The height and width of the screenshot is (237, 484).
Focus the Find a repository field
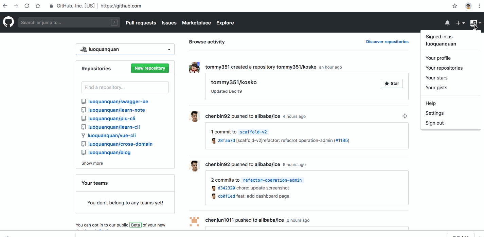[125, 87]
